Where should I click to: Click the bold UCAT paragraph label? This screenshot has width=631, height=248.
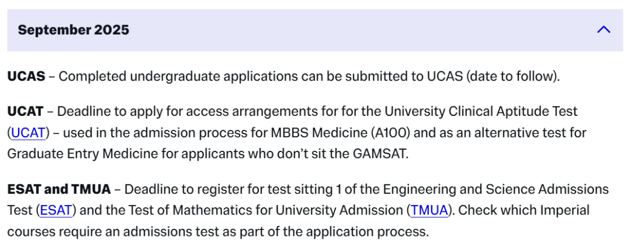click(25, 111)
